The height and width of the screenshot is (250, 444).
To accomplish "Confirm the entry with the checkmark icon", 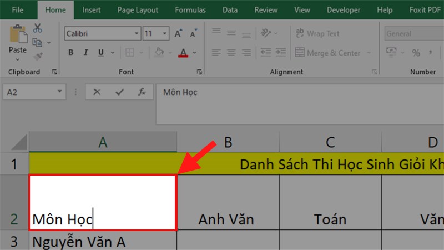I will (x=119, y=92).
